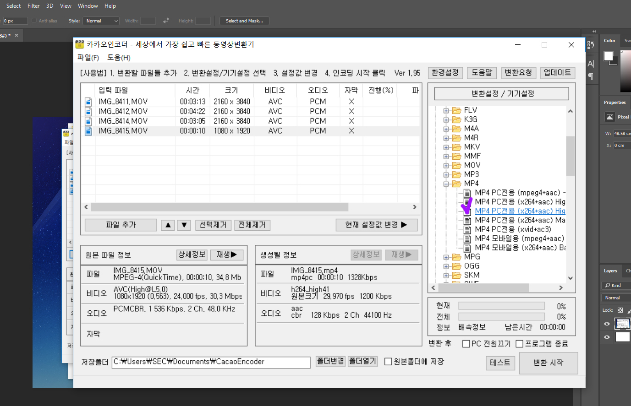Expand the MP3 format folder
The height and width of the screenshot is (406, 631).
tap(446, 175)
